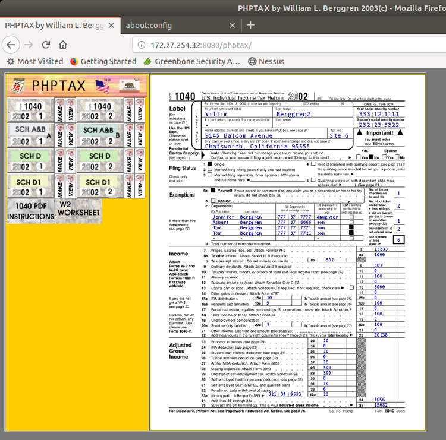Image resolution: width=446 pixels, height=440 pixels.
Task: Click VIEW next to SCH A&B page 2
Action: point(140,135)
